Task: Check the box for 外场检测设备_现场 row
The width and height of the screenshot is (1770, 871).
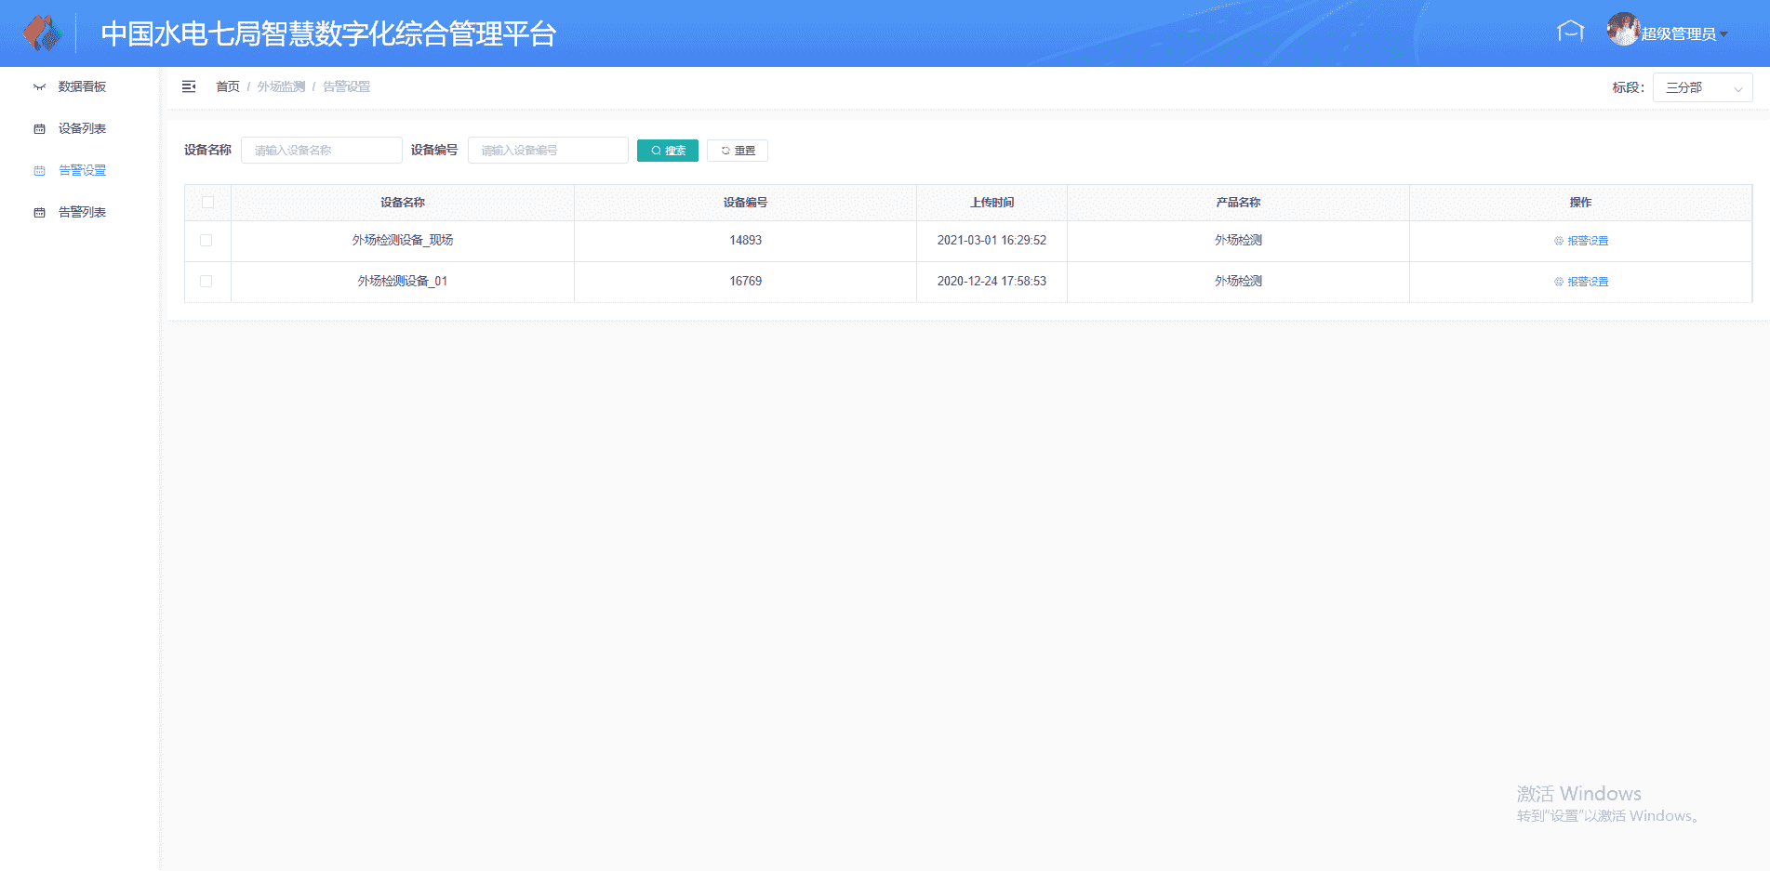Action: [x=206, y=241]
